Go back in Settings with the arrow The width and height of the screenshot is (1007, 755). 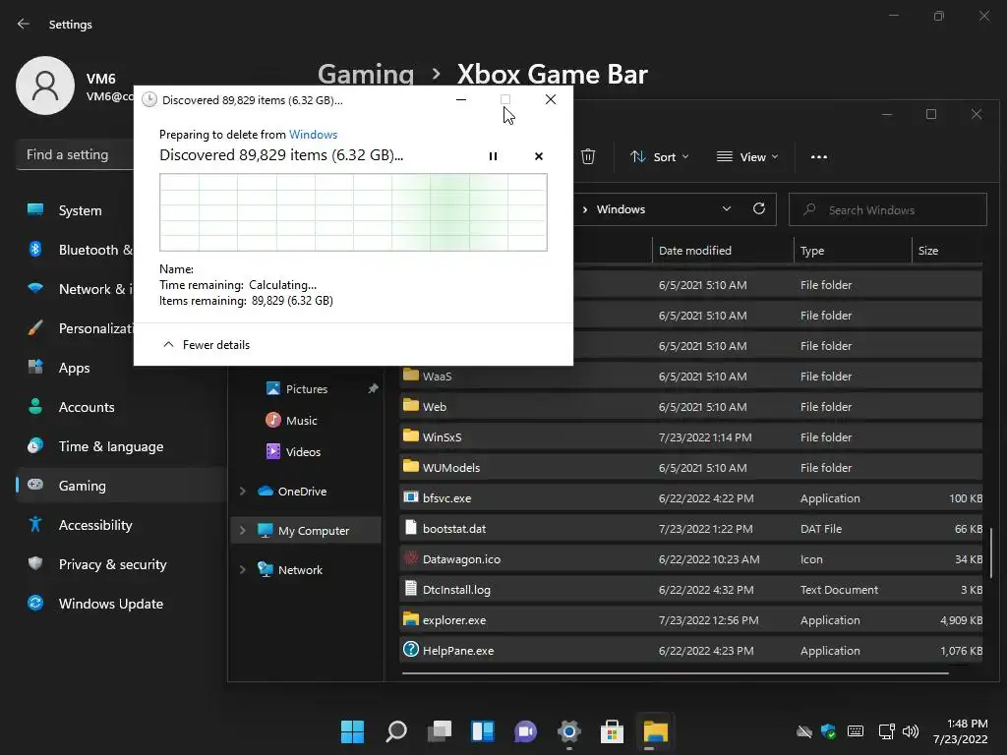click(x=24, y=24)
